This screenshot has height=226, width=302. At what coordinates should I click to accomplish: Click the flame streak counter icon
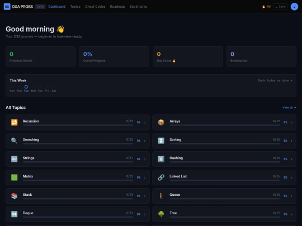[263, 7]
